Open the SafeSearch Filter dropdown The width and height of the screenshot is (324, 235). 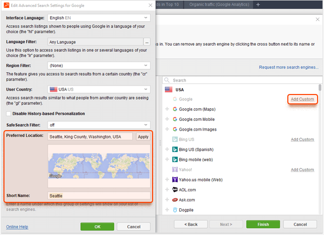click(x=99, y=125)
